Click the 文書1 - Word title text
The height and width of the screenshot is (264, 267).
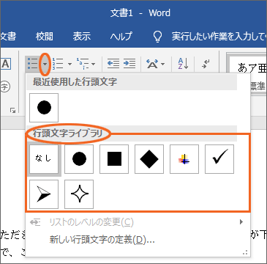coord(140,13)
